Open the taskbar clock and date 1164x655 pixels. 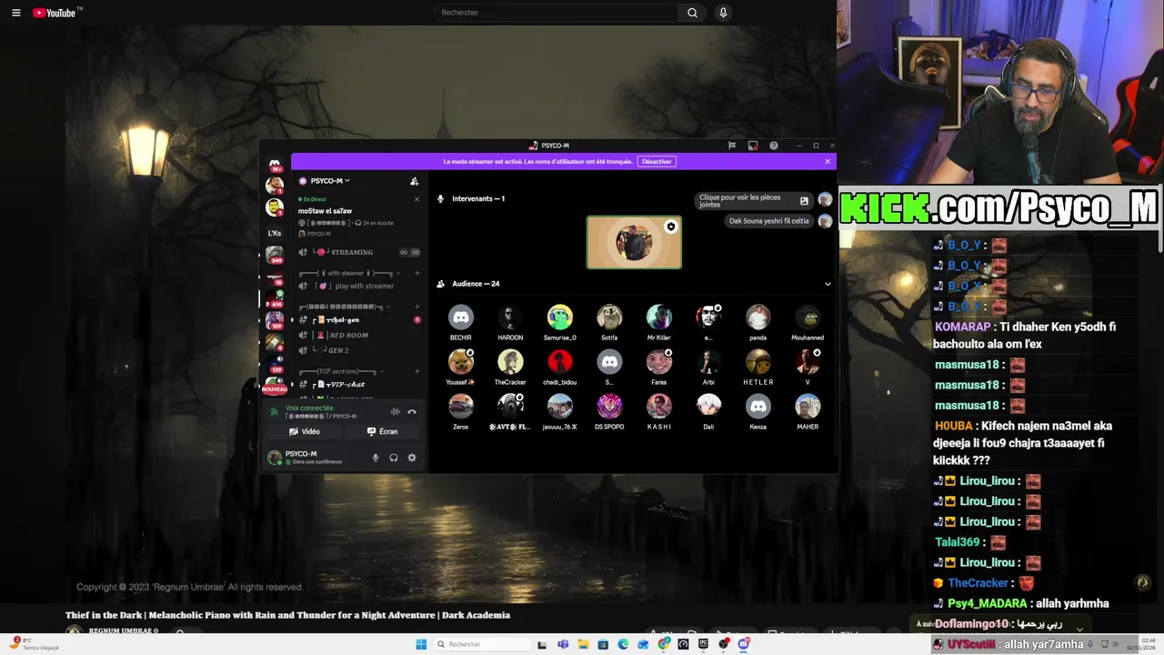pos(1140,644)
